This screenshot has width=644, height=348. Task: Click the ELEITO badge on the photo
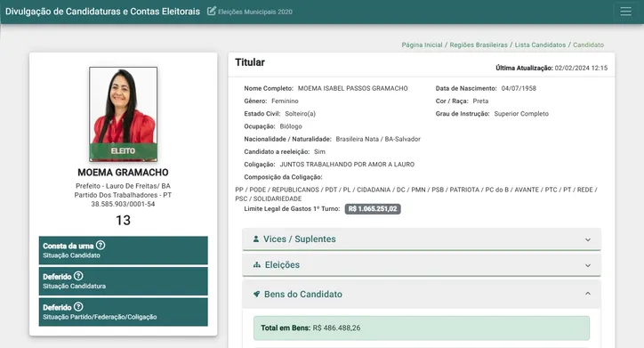pyautogui.click(x=124, y=151)
